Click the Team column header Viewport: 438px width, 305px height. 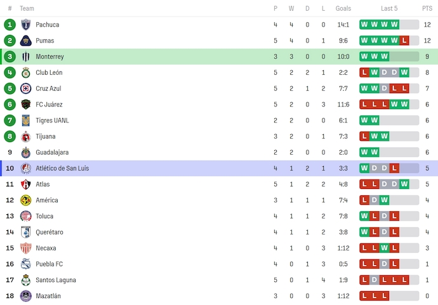click(x=27, y=8)
